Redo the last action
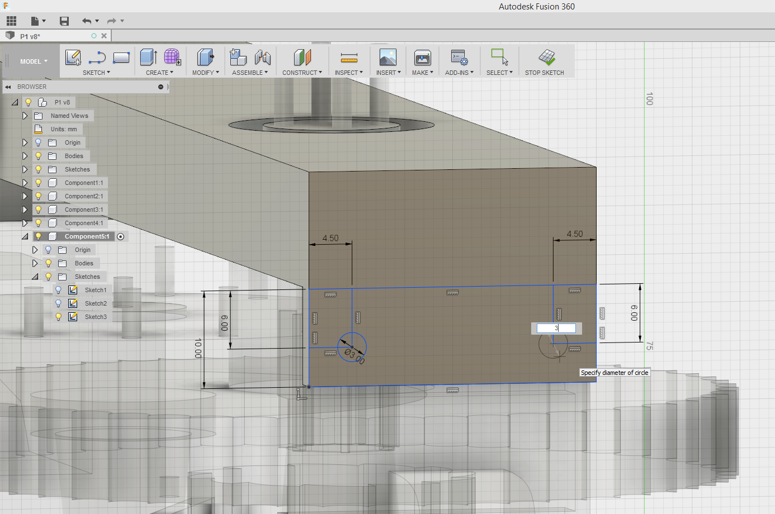This screenshot has width=775, height=514. point(112,21)
